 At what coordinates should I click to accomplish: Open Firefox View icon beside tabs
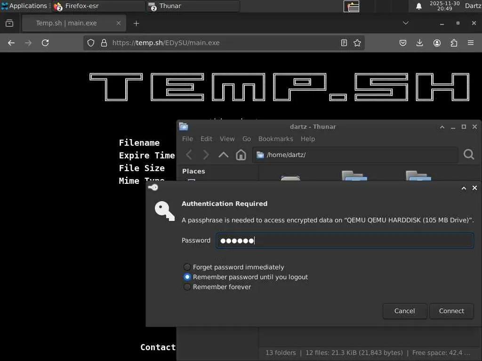[x=9, y=24]
